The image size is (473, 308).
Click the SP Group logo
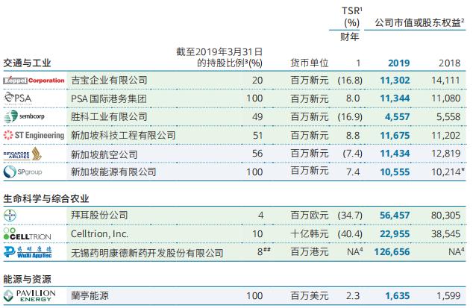click(22, 172)
